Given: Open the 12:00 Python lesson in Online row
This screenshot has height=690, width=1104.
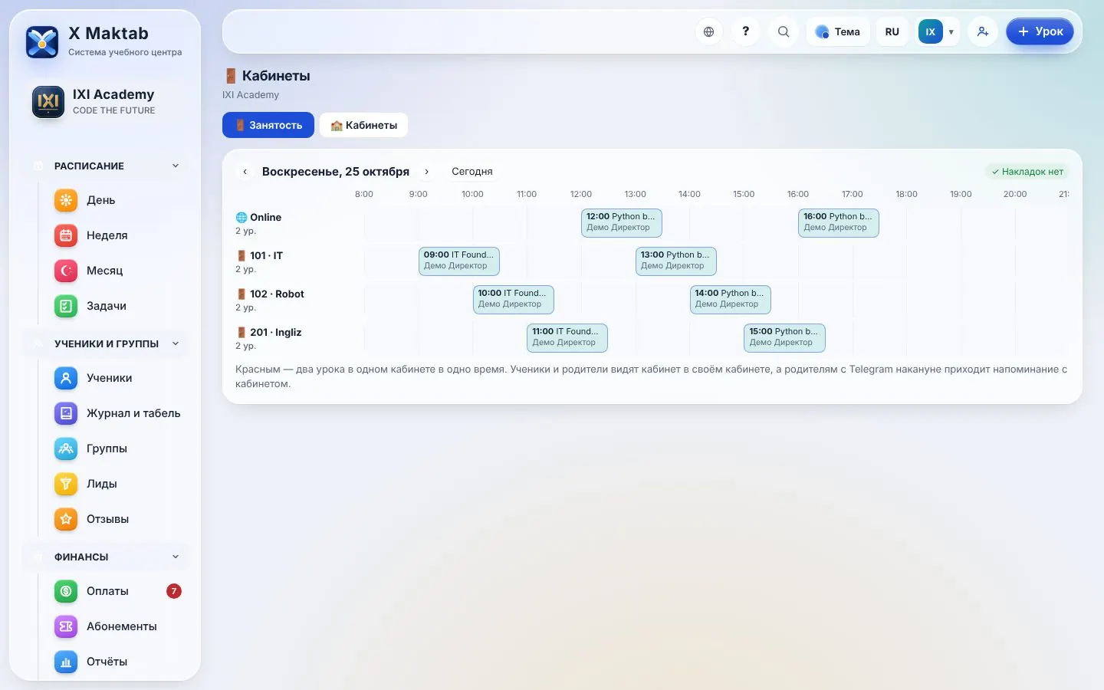Looking at the screenshot, I should 622,222.
